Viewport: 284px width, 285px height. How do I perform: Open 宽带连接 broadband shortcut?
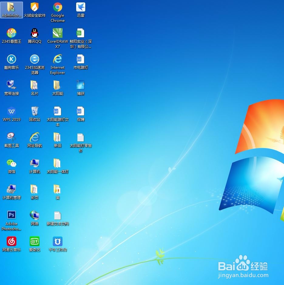tap(12, 88)
